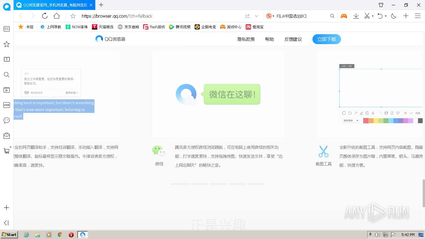The height and width of the screenshot is (239, 425).
Task: Click the search magnifier icon
Action: 332,16
